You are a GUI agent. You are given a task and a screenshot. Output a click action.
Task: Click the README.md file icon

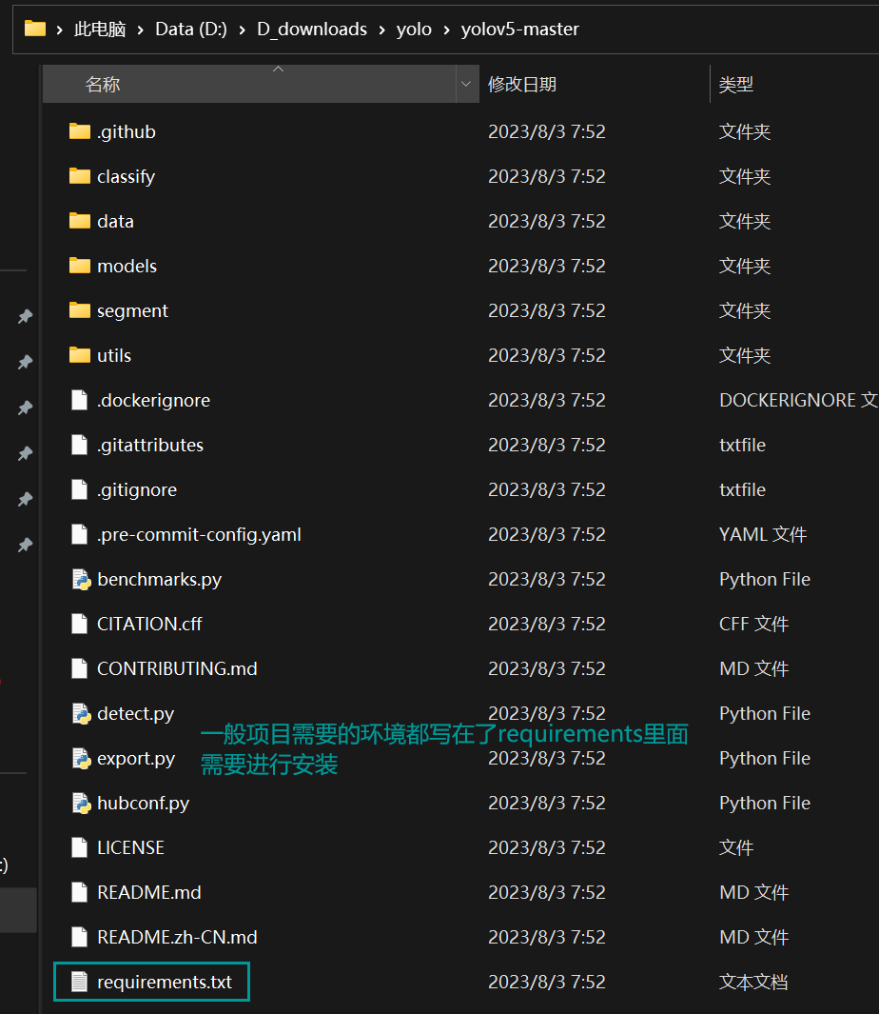[80, 892]
